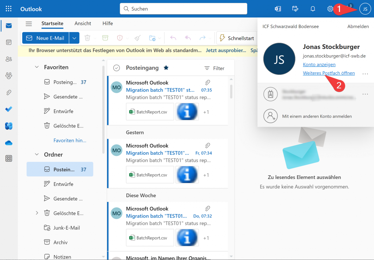374x260 pixels.
Task: Open the To Do checkmark app icon
Action: [x=9, y=109]
